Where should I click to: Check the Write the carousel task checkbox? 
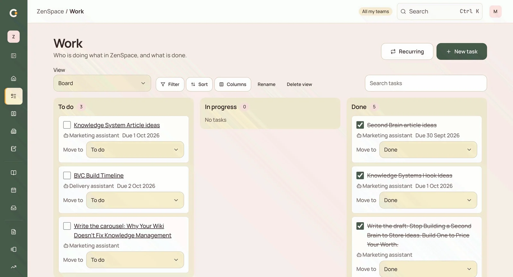[67, 226]
